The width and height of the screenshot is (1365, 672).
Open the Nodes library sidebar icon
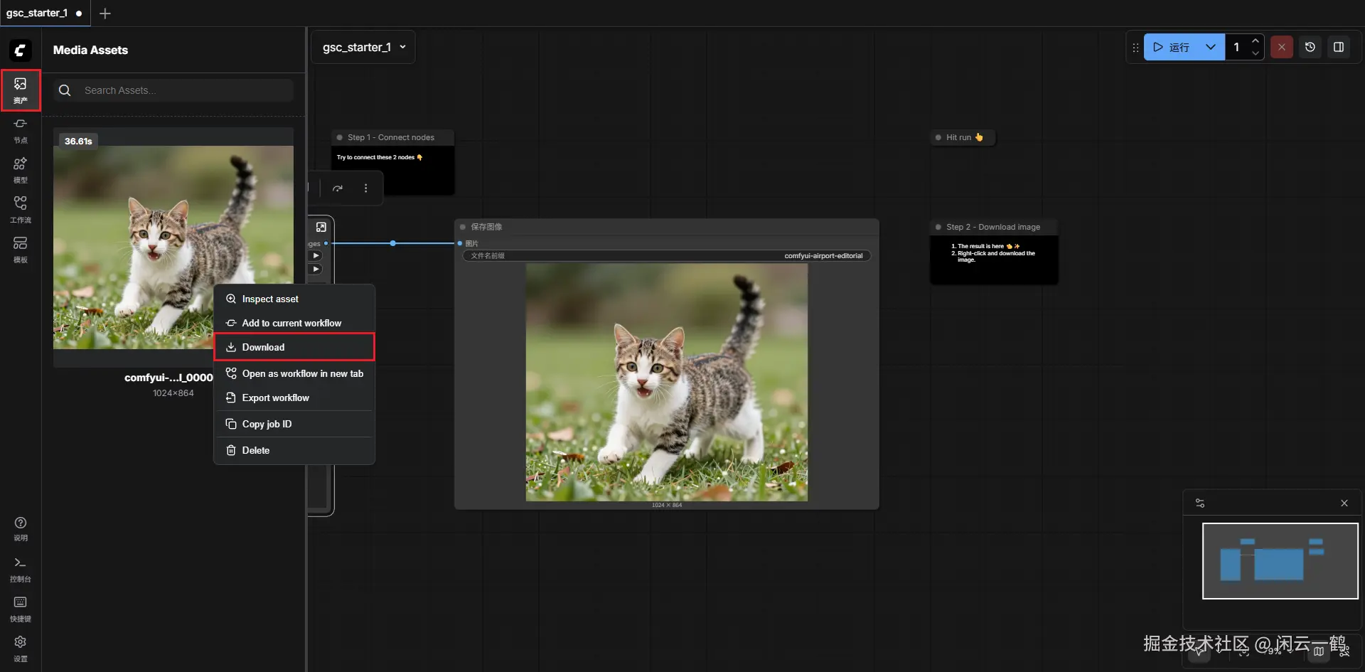[x=21, y=130]
